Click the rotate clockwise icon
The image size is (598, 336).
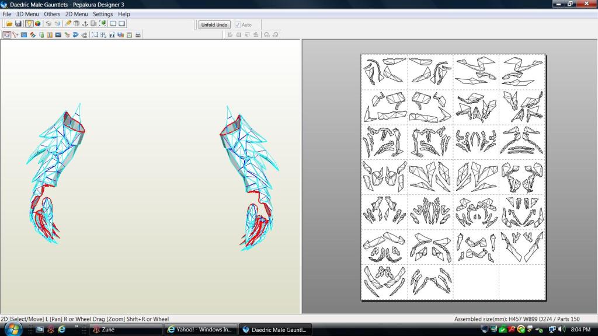pos(276,34)
